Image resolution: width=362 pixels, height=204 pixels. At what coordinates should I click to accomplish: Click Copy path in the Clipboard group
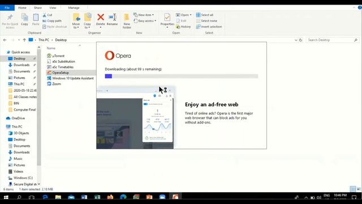pyautogui.click(x=52, y=21)
